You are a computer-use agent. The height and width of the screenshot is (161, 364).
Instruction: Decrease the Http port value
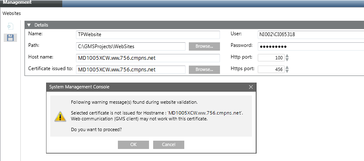287,59
